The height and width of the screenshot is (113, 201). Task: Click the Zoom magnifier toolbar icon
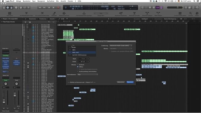(191, 13)
